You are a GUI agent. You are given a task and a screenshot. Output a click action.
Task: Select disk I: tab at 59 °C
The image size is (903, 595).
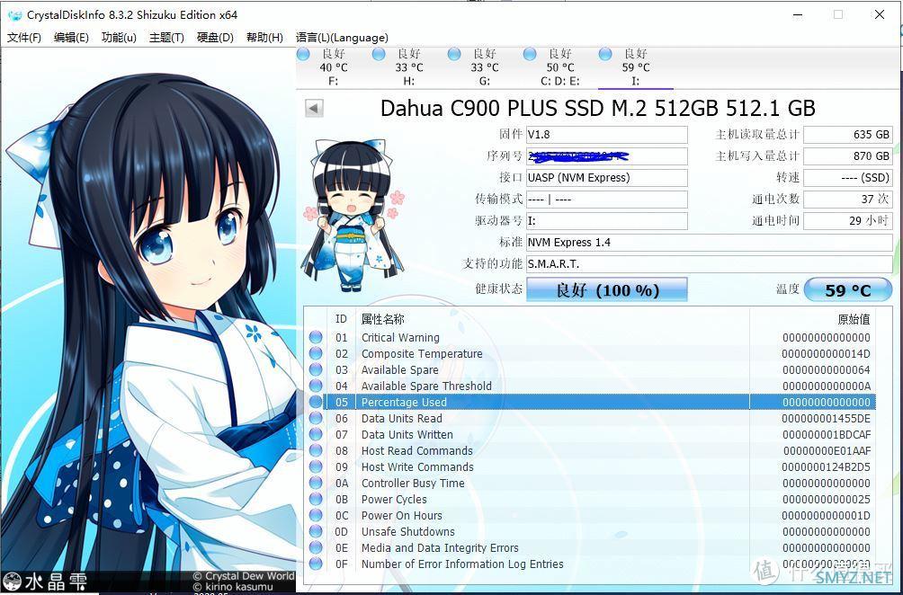636,67
